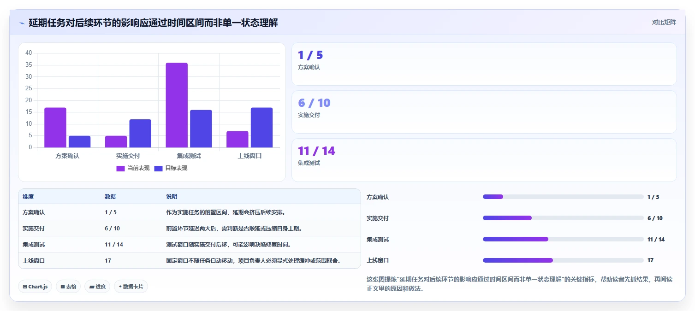Click the lightning icon beside the card title
The width and height of the screenshot is (695, 311).
(x=22, y=23)
